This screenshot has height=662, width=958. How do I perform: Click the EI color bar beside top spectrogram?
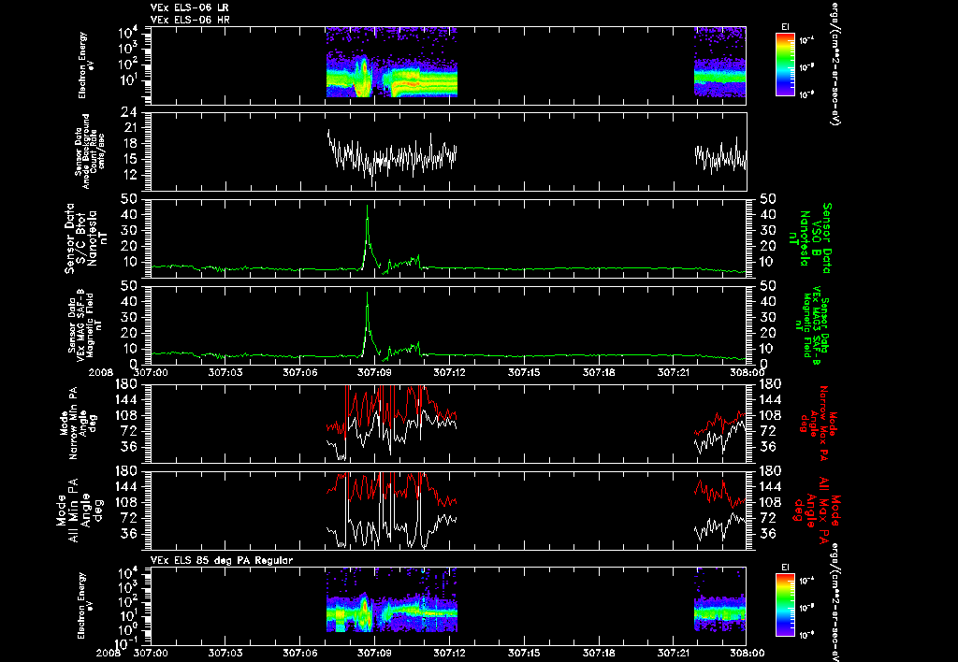coord(785,65)
